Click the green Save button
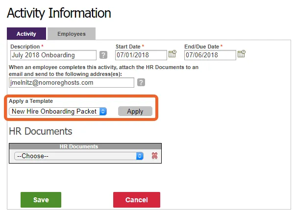Viewport: 295px width, 214px height. pos(41,200)
